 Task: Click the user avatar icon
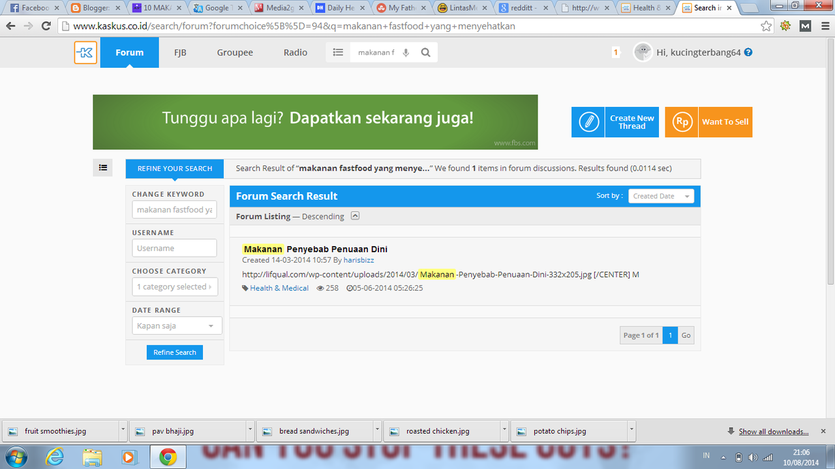[643, 52]
